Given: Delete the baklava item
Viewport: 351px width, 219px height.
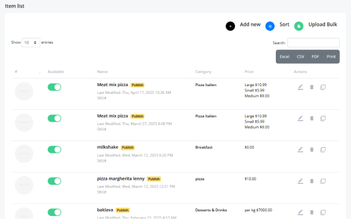Looking at the screenshot, I should pos(311,213).
